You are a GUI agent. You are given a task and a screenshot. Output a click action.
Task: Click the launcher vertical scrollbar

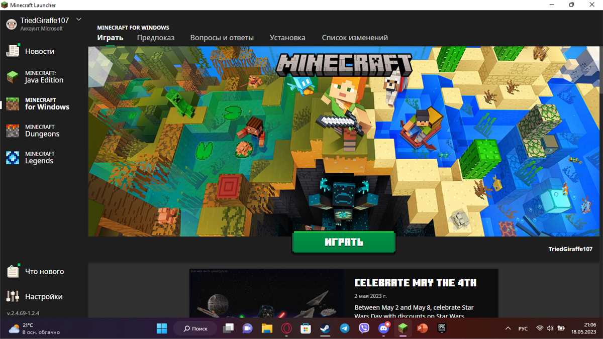(x=601, y=70)
